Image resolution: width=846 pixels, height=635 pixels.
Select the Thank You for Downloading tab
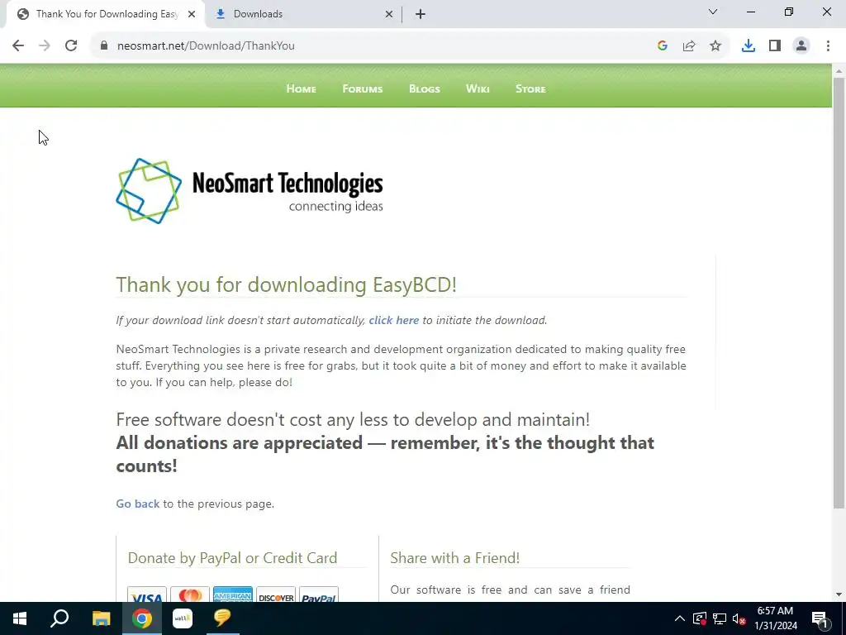[x=105, y=14]
